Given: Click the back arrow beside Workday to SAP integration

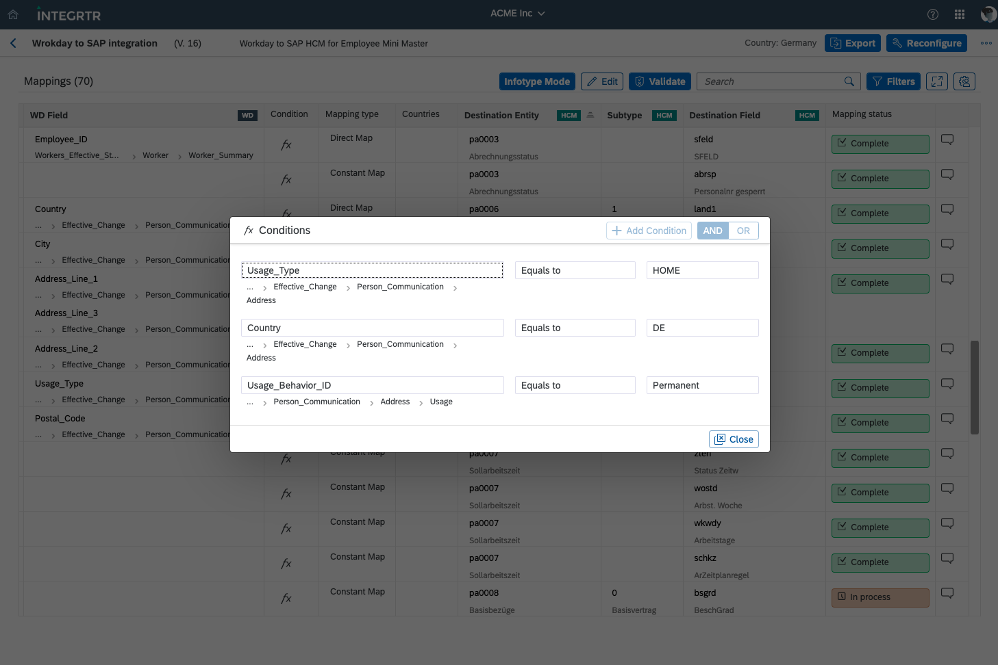Looking at the screenshot, I should pos(13,42).
